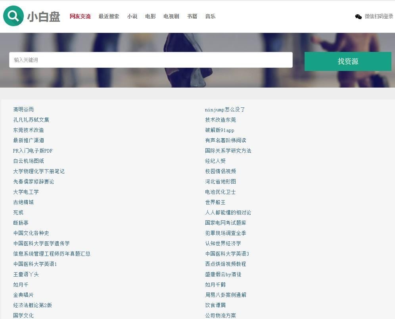Image resolution: width=395 pixels, height=319 pixels.
Task: Open the 清明谷雨 search link
Action: coord(23,109)
